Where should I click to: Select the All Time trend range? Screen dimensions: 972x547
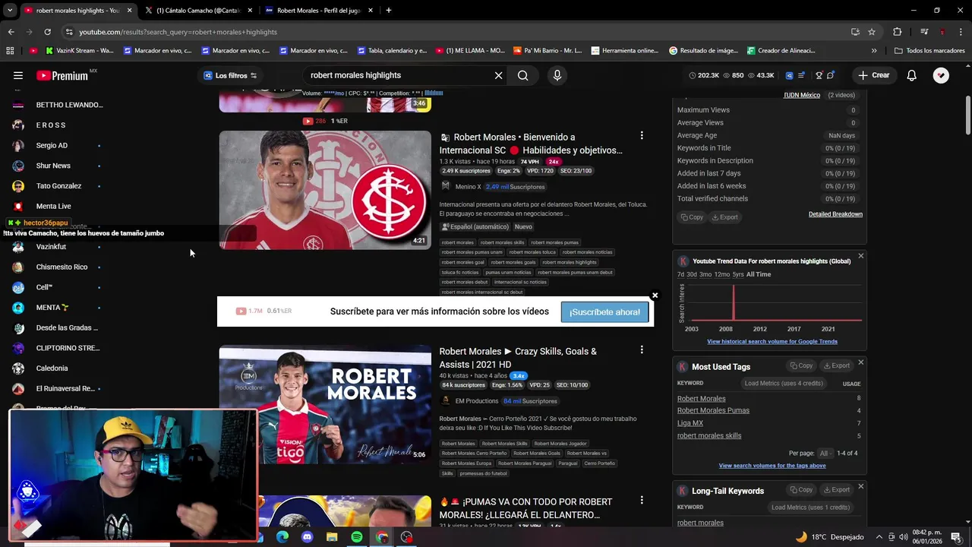[x=759, y=274]
